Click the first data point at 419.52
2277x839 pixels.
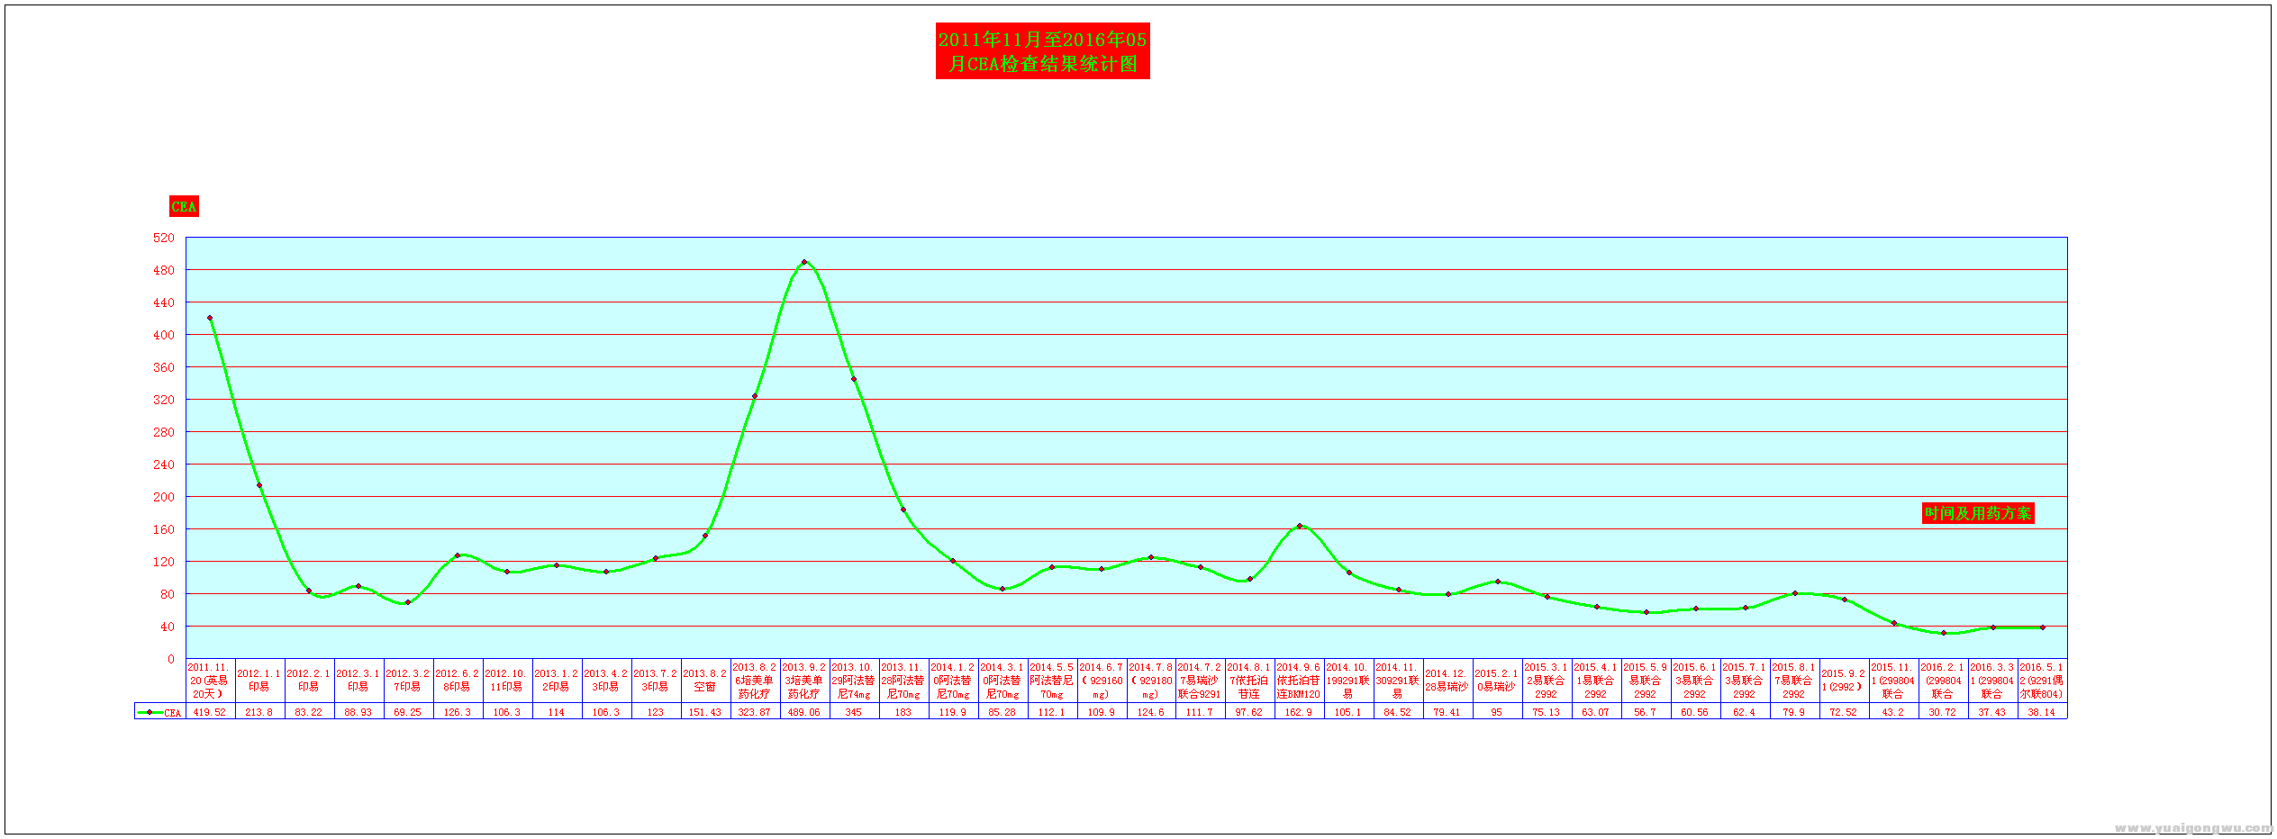coord(210,318)
